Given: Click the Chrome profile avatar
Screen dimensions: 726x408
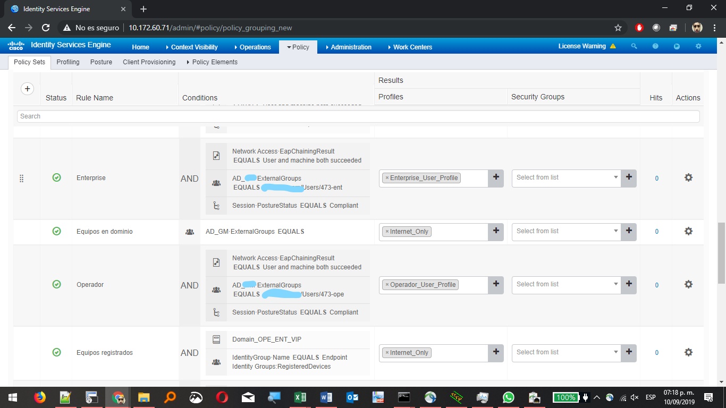Looking at the screenshot, I should [697, 28].
